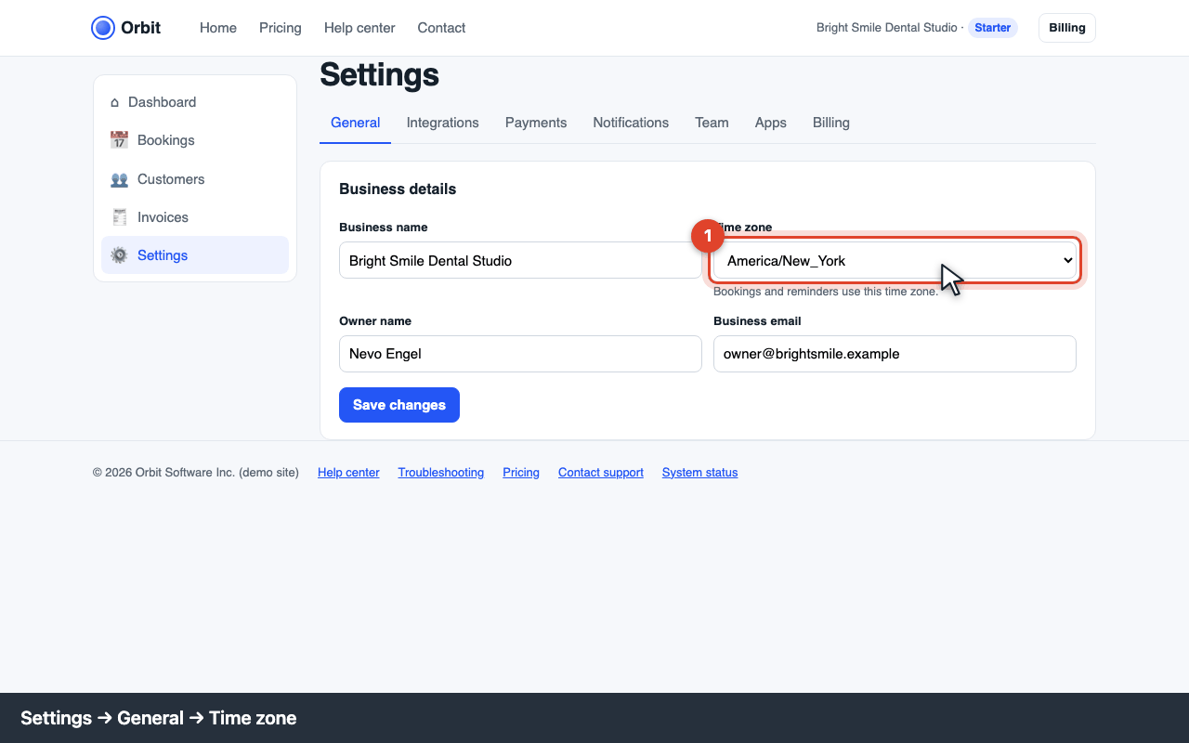The image size is (1189, 743).
Task: Click the Business name input field
Action: coord(520,261)
